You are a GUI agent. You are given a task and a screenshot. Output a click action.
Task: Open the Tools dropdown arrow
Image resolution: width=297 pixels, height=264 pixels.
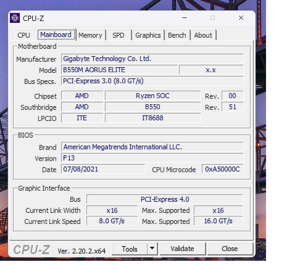click(152, 249)
